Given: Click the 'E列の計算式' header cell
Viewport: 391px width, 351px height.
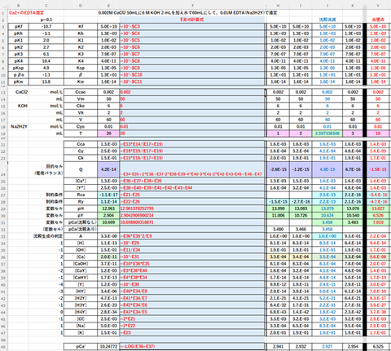Looking at the screenshot, I should tap(192, 20).
